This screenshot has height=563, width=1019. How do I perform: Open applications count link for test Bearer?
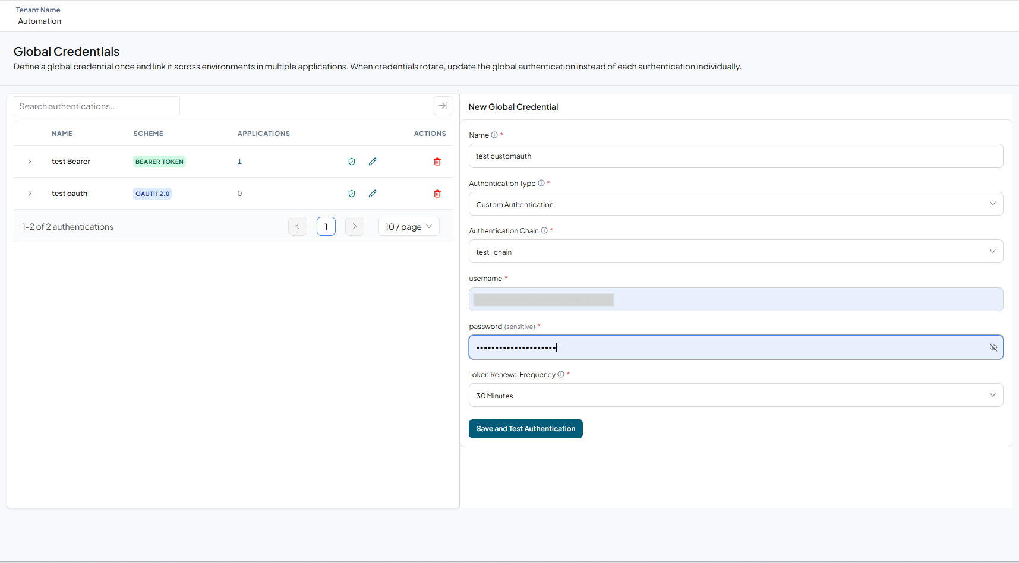click(239, 162)
